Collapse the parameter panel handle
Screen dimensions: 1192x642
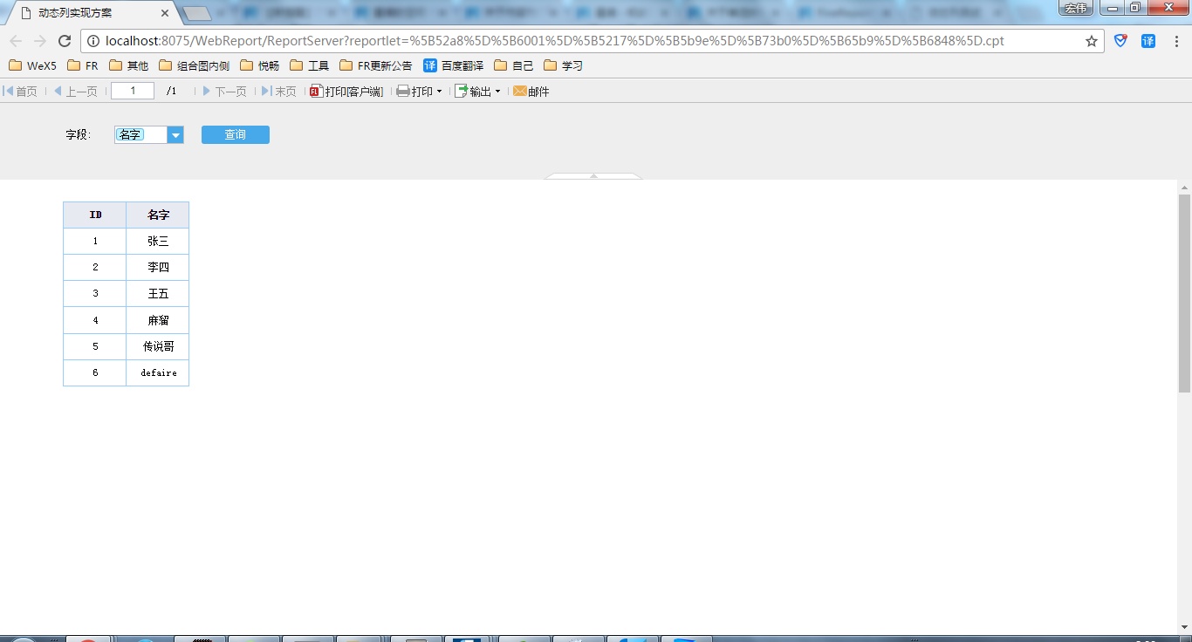click(x=593, y=176)
